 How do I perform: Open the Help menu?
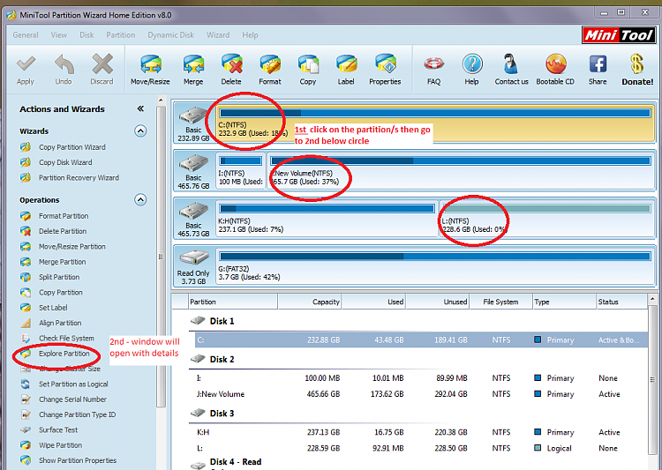click(250, 35)
